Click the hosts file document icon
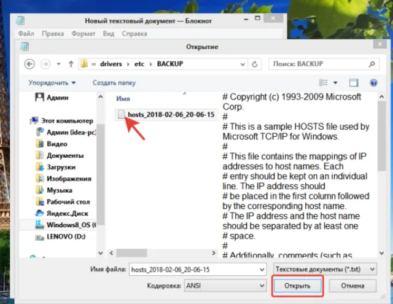This screenshot has width=393, height=304. click(x=122, y=114)
